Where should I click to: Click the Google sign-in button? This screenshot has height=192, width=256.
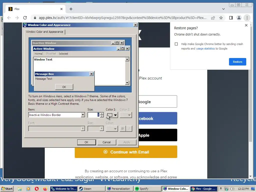point(158,101)
